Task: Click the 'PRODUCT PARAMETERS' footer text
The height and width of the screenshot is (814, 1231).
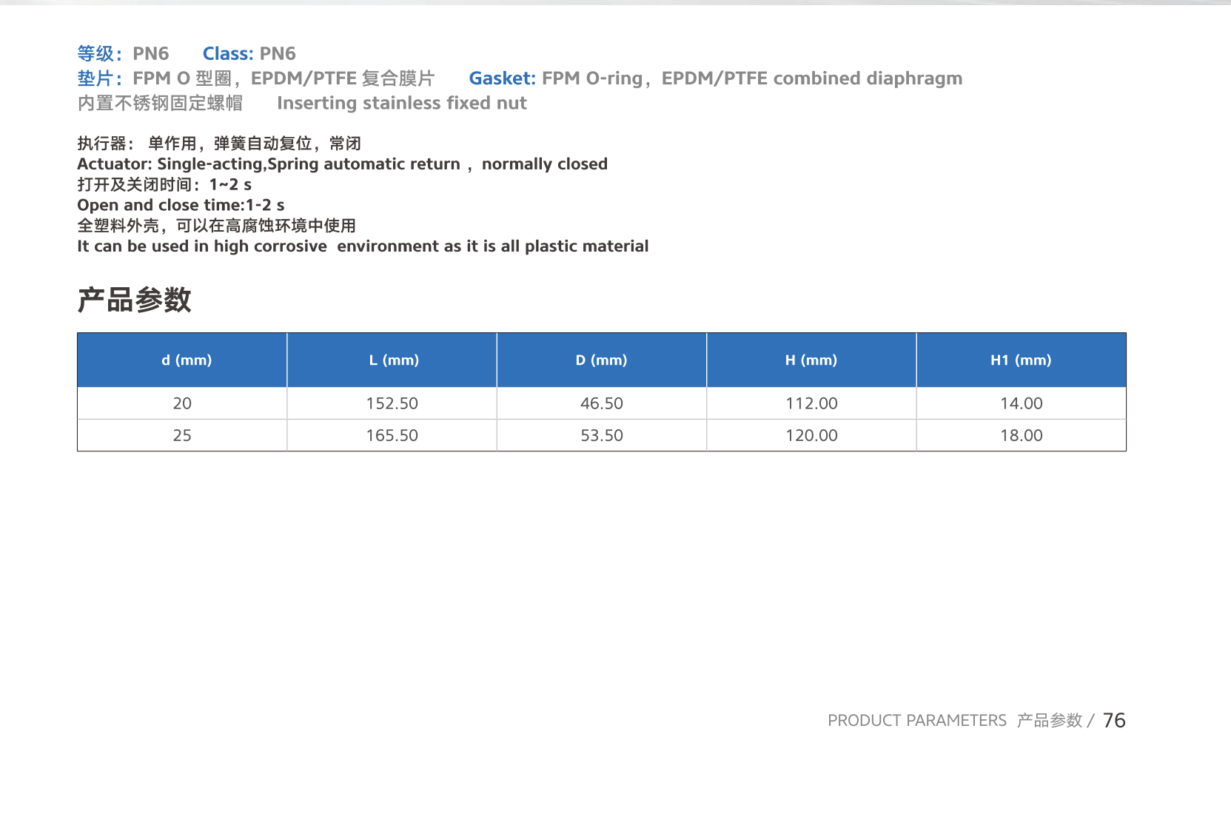Action: tap(917, 721)
